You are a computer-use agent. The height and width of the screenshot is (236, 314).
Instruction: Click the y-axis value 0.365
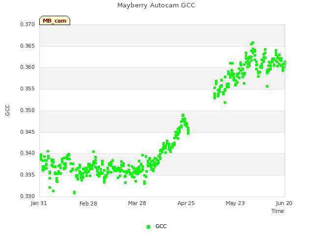click(27, 46)
